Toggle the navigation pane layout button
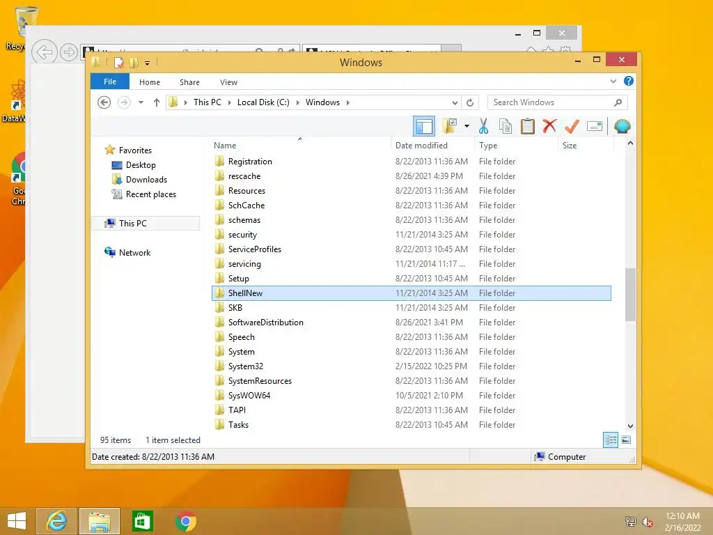 pos(424,126)
